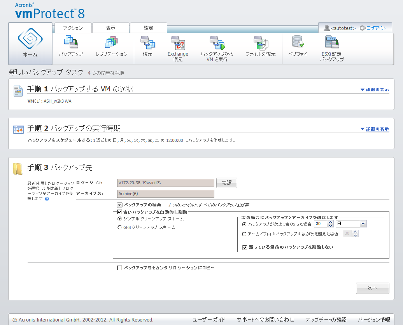Image resolution: width=403 pixels, height=325 pixels.
Task: Uncheck 古いバックアップを自動的に削除 checkbox
Action: [120, 212]
